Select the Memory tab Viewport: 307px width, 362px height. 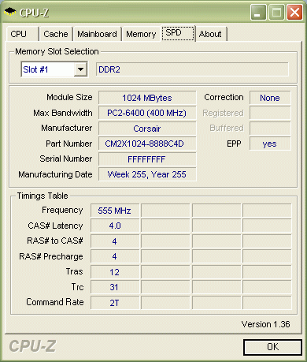pyautogui.click(x=141, y=34)
